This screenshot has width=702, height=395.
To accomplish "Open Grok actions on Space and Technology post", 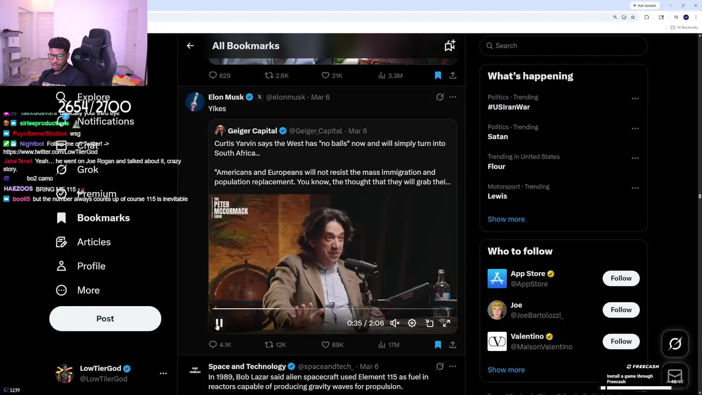I will [x=440, y=366].
